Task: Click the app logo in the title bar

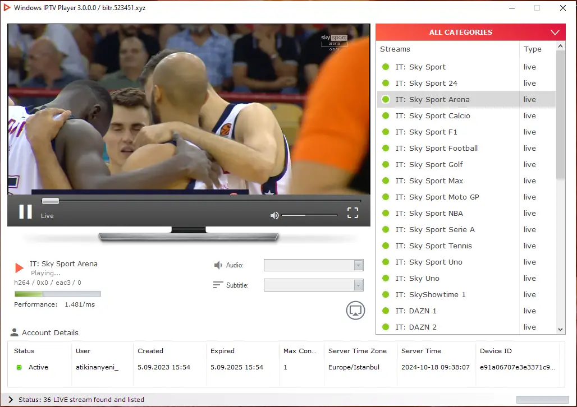Action: (x=7, y=8)
